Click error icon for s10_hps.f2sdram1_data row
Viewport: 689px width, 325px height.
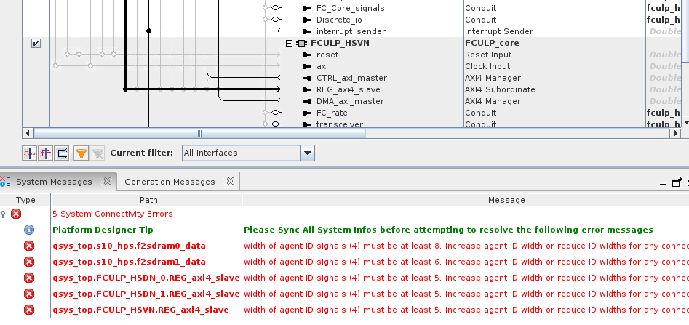click(x=29, y=262)
